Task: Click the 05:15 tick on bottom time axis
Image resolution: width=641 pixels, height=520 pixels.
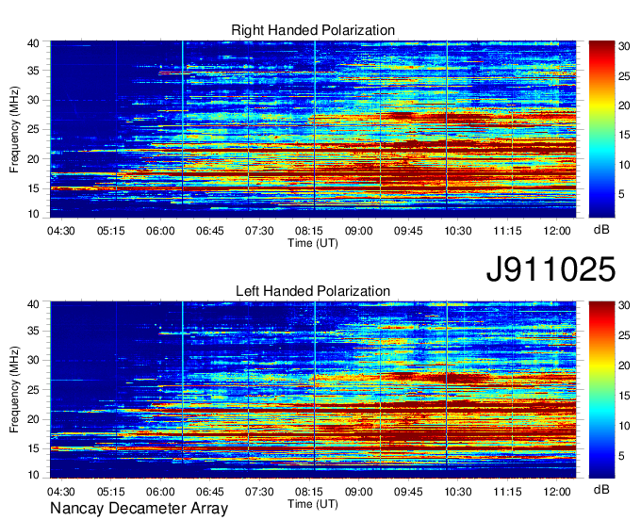Action: click(111, 492)
